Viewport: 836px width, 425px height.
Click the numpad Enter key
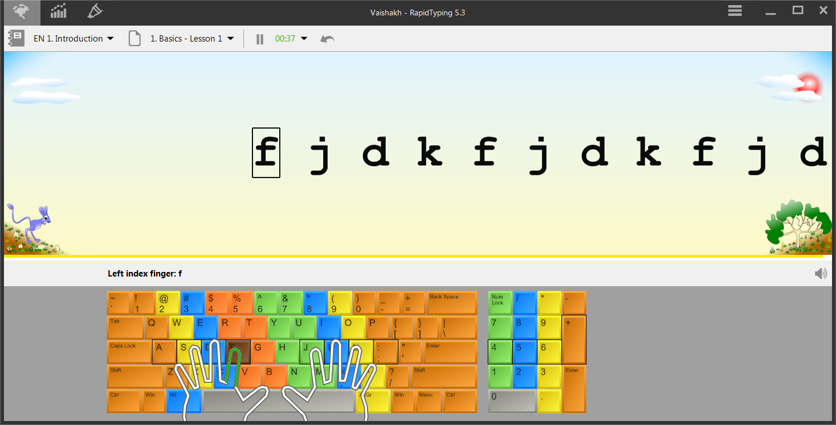click(x=574, y=389)
